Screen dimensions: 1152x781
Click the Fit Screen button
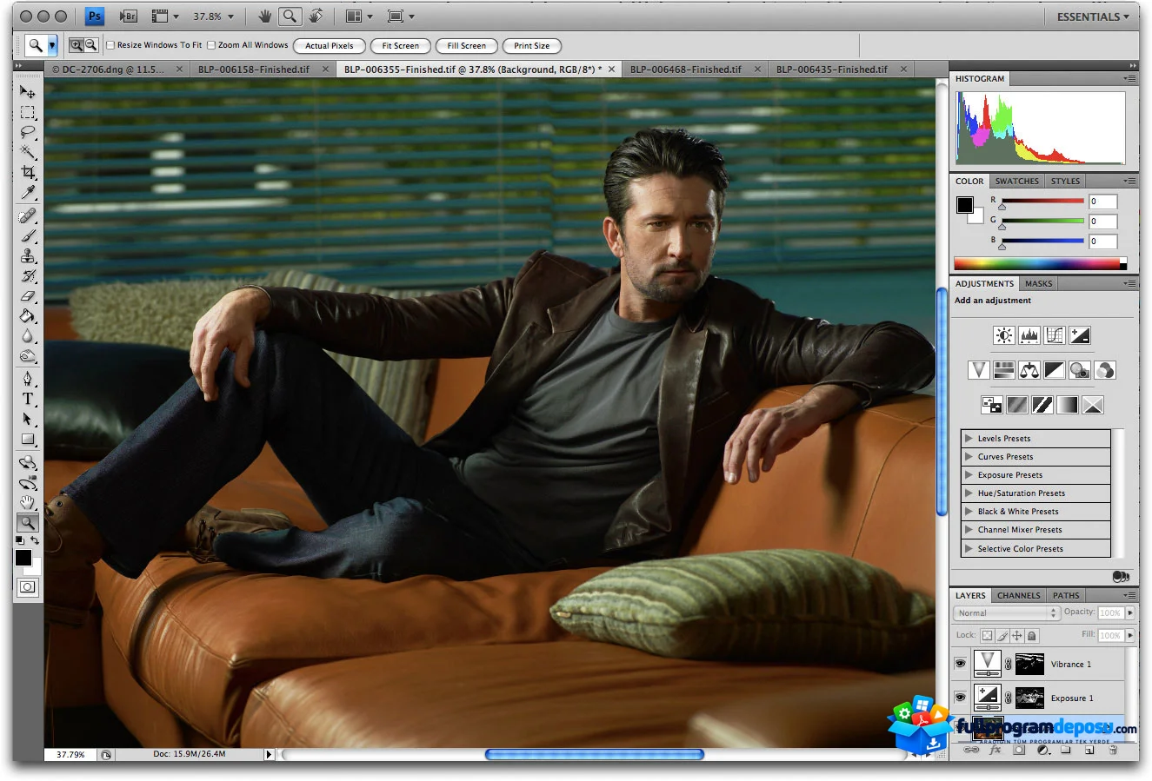[401, 46]
